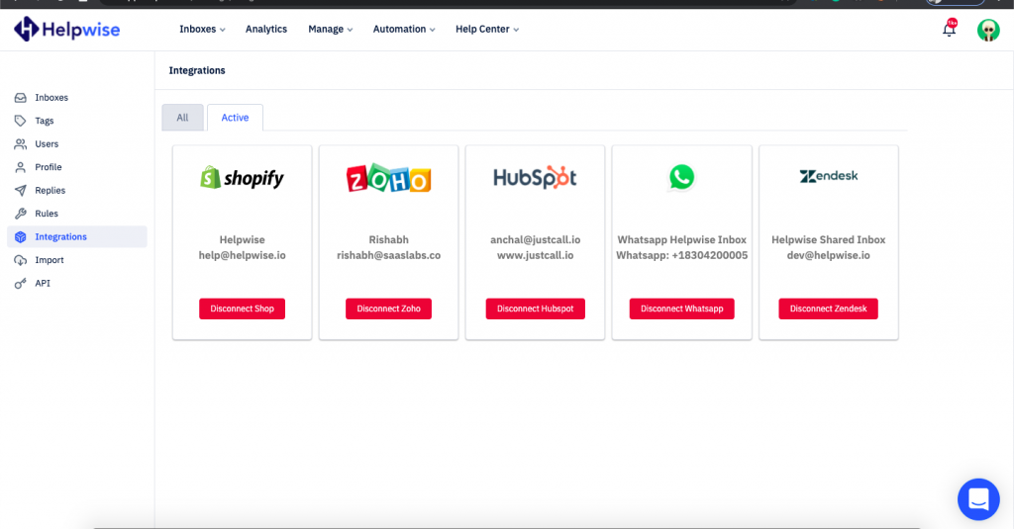Click the HubSpot logo
Viewport: 1014px width, 529px height.
535,178
